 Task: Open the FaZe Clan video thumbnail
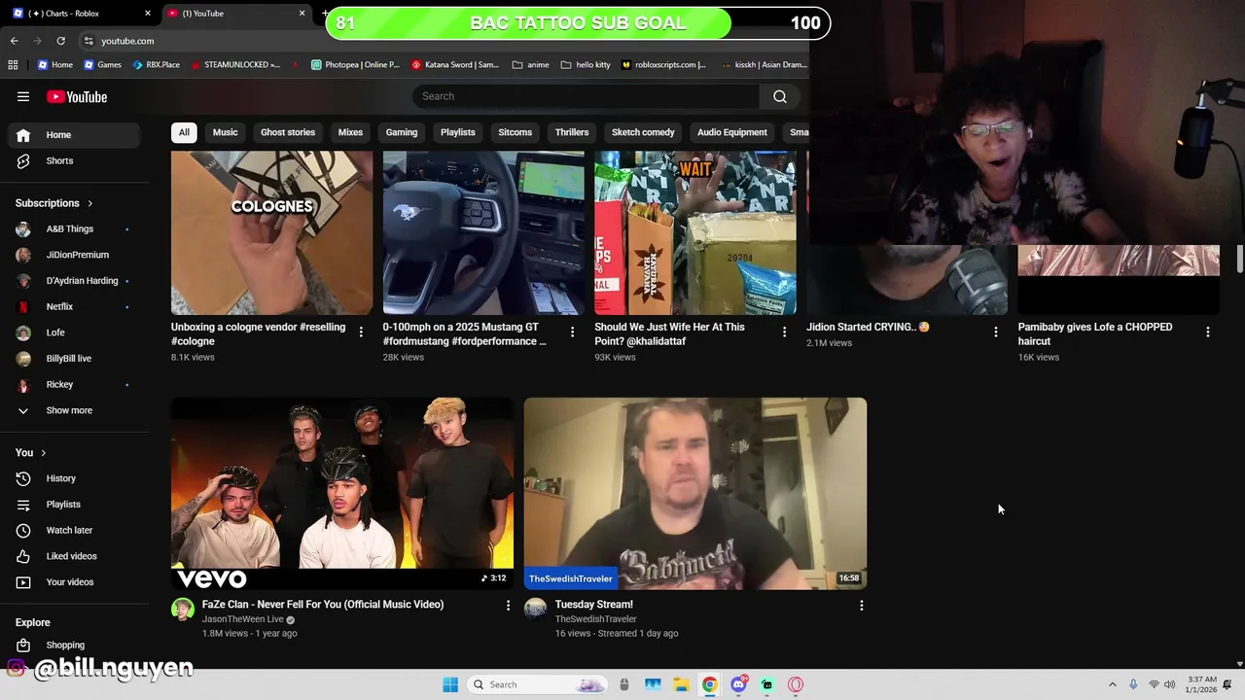(342, 494)
